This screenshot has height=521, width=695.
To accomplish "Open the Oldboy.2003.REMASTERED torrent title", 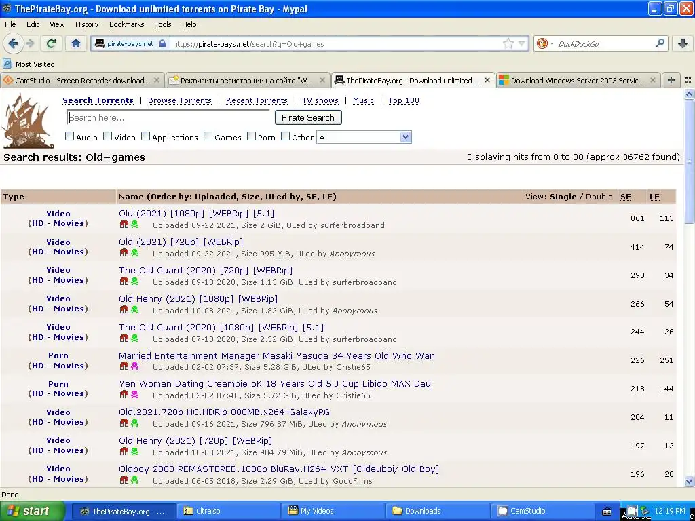I will (279, 469).
